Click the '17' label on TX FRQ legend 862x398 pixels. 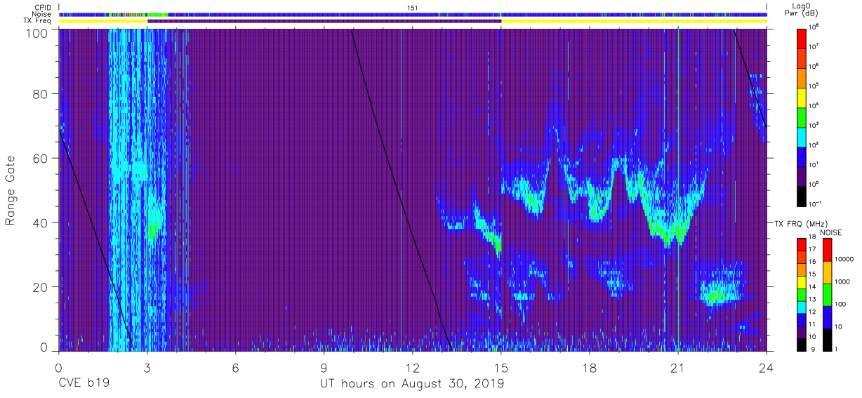point(814,249)
